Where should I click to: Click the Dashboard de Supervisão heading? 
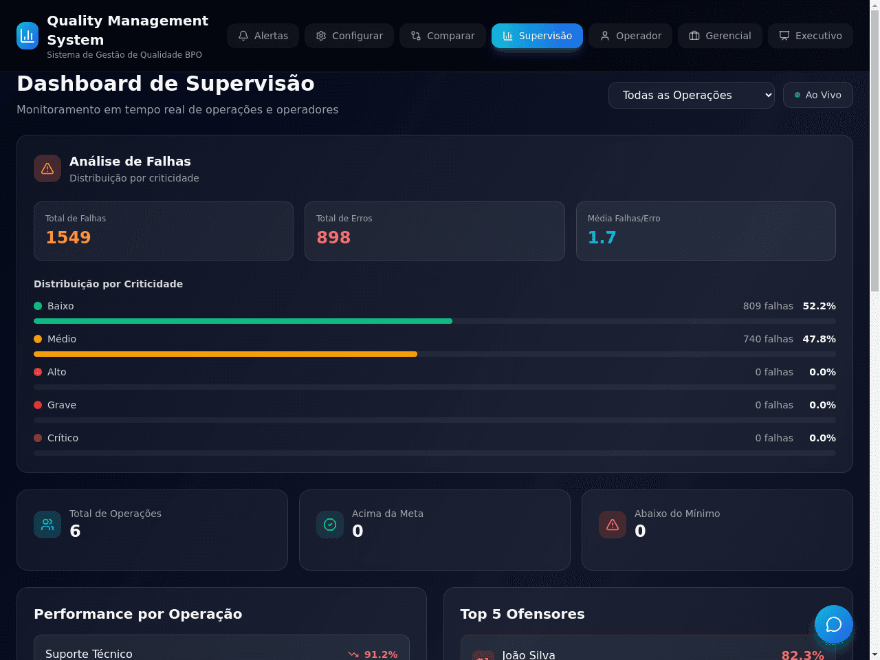pos(166,83)
